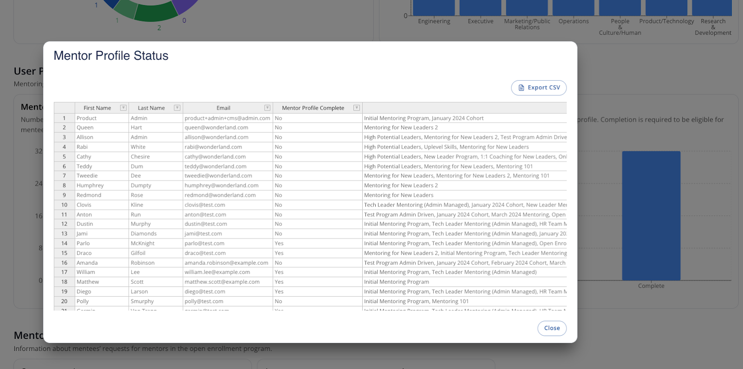Select the table's top-left corner cell
The image size is (743, 369).
[64, 108]
